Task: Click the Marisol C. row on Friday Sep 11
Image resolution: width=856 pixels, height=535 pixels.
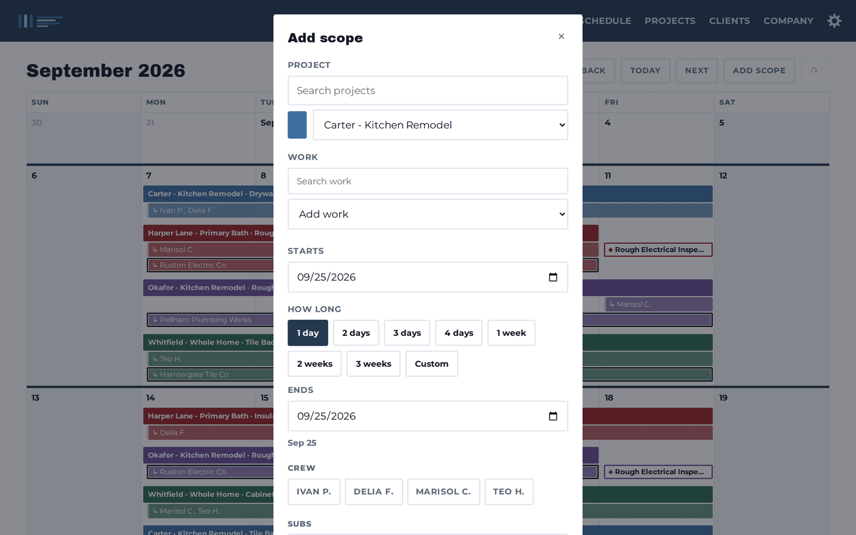Action: point(659,305)
